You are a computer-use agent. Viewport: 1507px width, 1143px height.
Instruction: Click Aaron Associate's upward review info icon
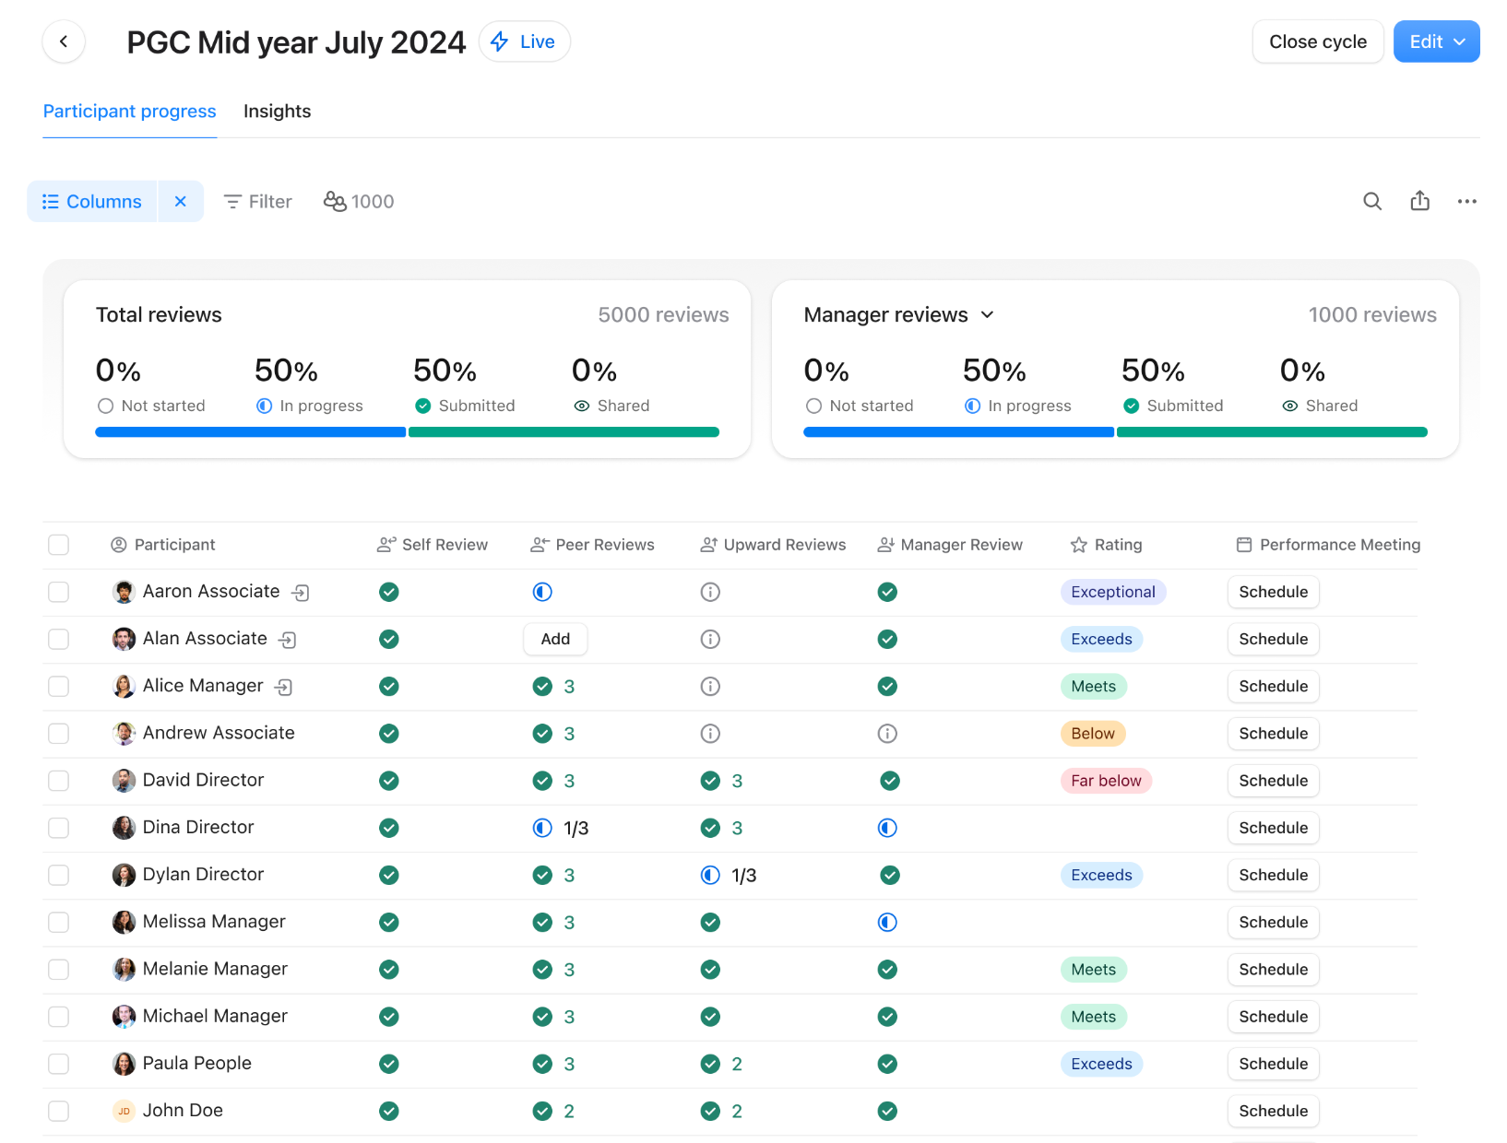tap(710, 592)
